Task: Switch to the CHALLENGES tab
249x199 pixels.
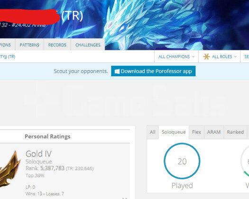Action: [x=88, y=45]
